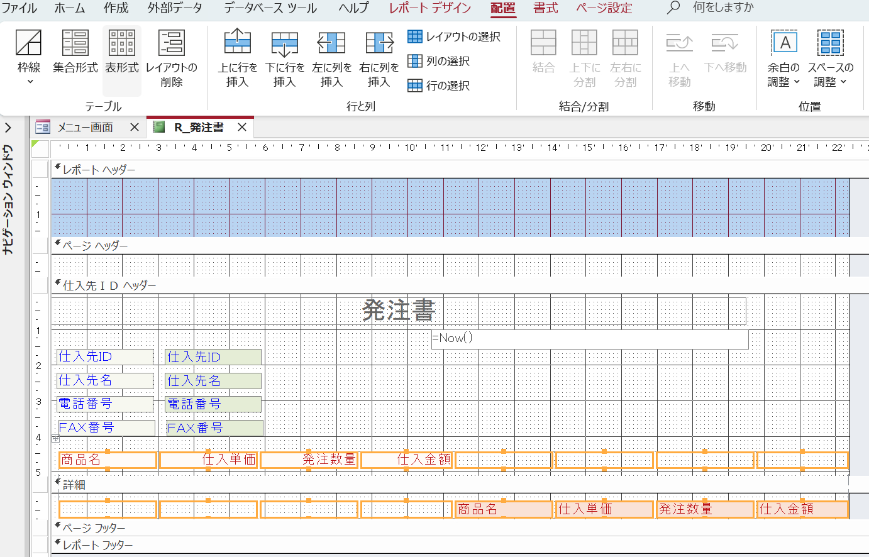Viewport: 869px width, 557px height.
Task: Insert a row below with 下に行を挿入
Action: 285,58
